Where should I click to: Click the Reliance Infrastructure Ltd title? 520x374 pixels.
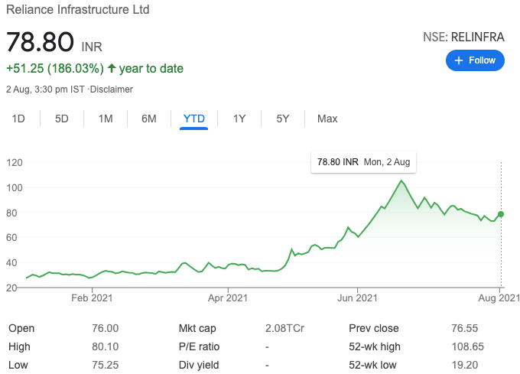(x=78, y=10)
